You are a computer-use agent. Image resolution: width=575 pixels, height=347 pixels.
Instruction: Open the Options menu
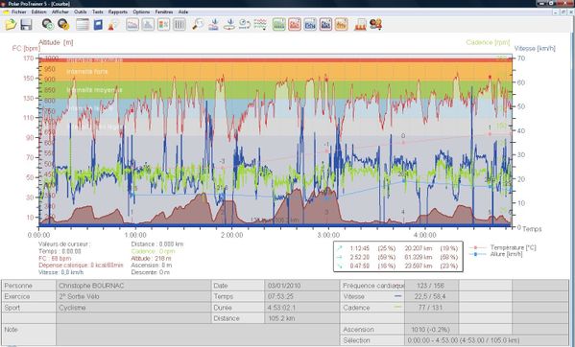click(x=141, y=12)
